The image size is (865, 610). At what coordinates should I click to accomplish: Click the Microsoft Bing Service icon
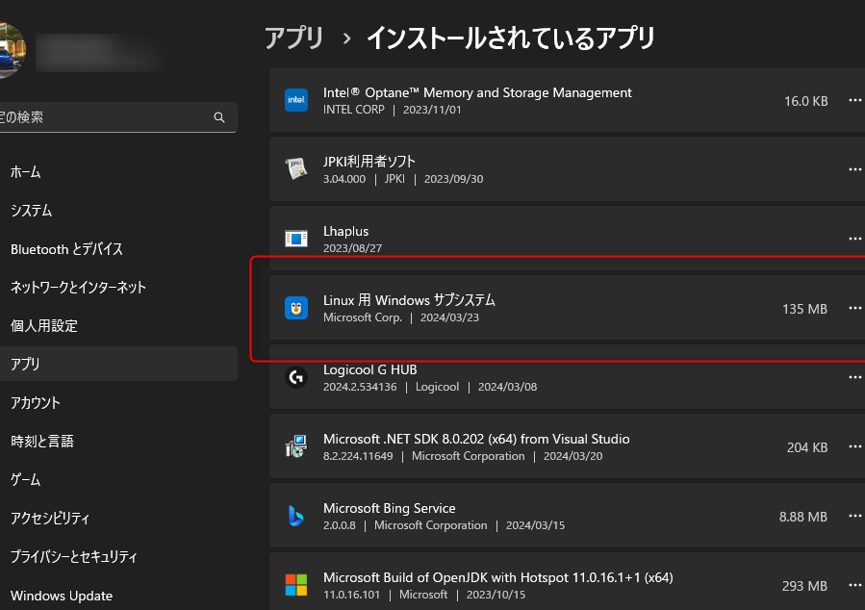pos(296,517)
